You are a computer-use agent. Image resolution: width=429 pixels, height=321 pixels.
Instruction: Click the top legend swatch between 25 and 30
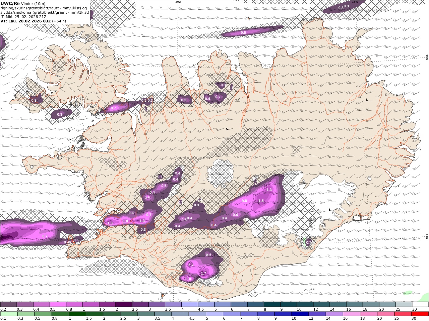pyautogui.click(x=404, y=304)
